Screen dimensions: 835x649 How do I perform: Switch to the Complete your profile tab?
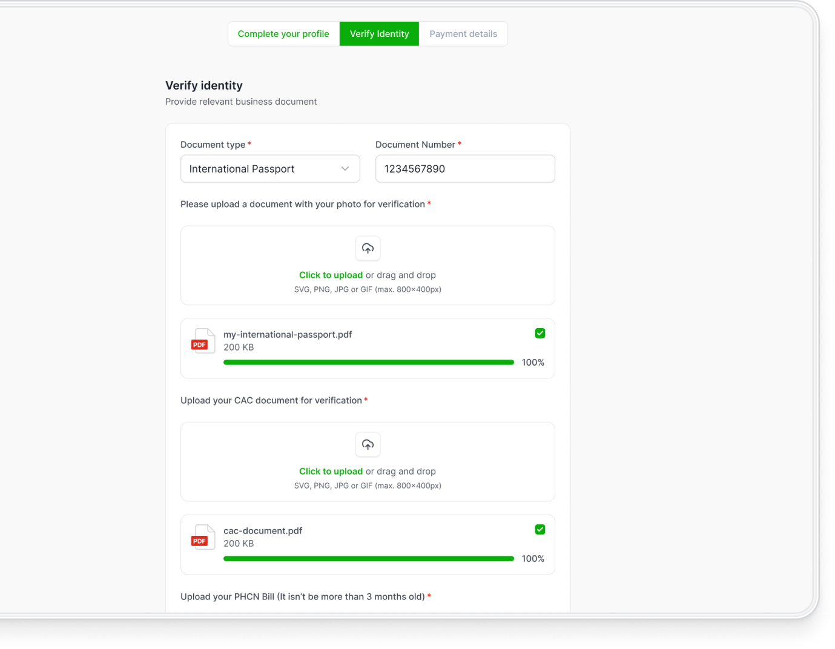(x=283, y=34)
